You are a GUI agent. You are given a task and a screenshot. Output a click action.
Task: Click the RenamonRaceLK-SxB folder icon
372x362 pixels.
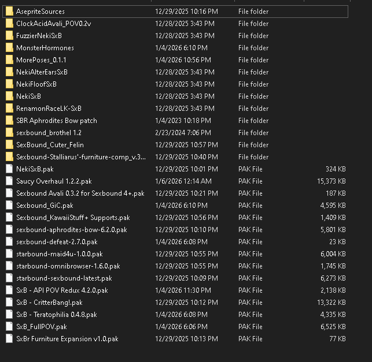pyautogui.click(x=9, y=109)
